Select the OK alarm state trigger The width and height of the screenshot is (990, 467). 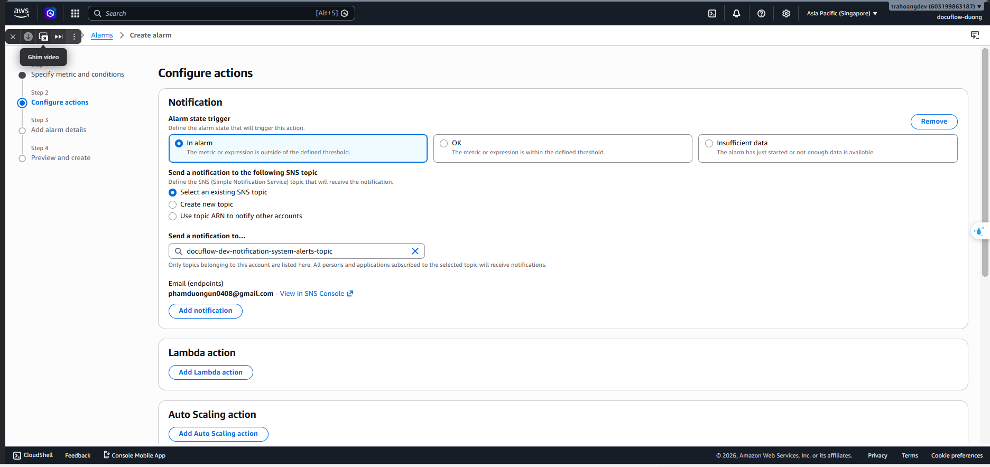point(562,148)
